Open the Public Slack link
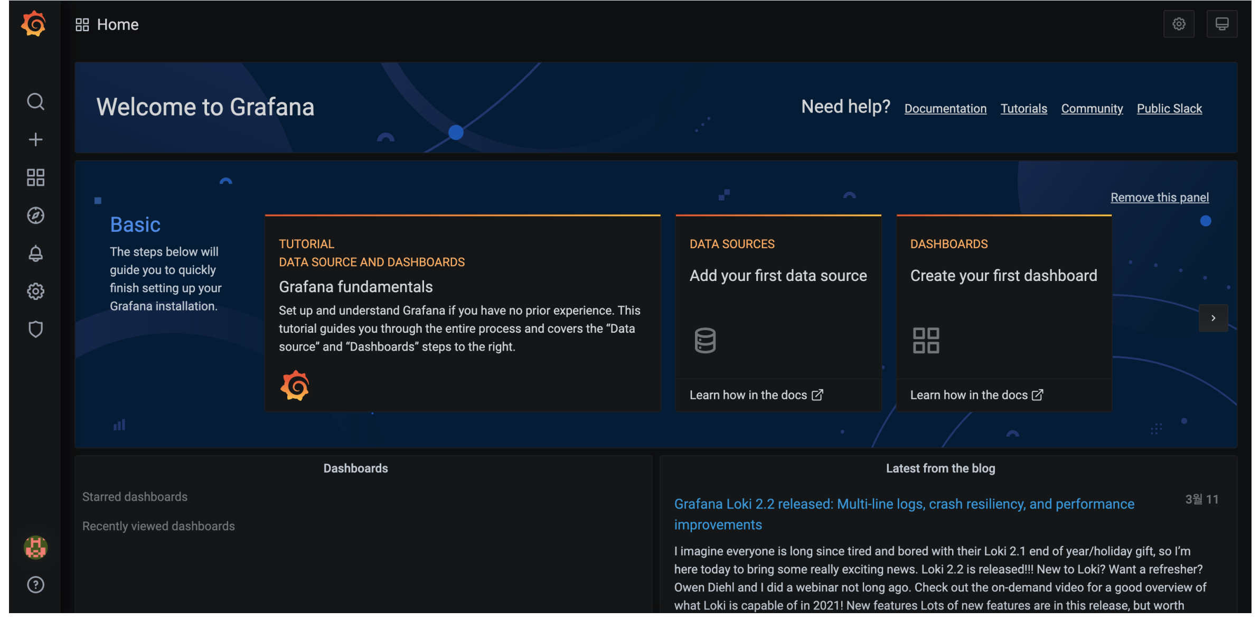 [1169, 109]
